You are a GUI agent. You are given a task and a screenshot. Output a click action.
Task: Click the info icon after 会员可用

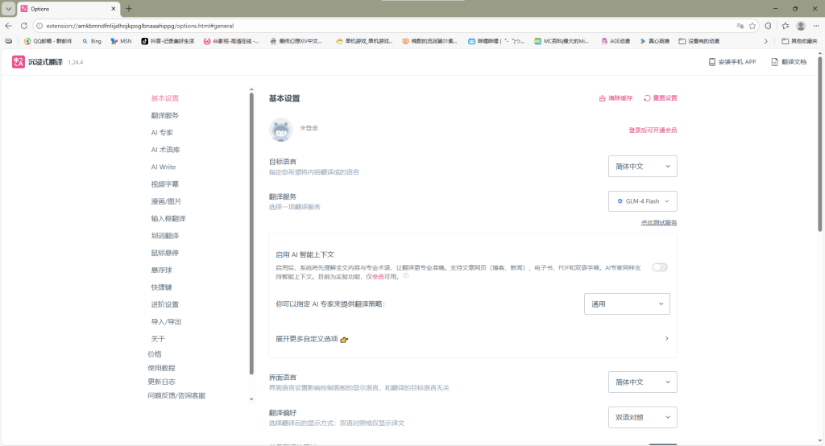[x=406, y=275]
